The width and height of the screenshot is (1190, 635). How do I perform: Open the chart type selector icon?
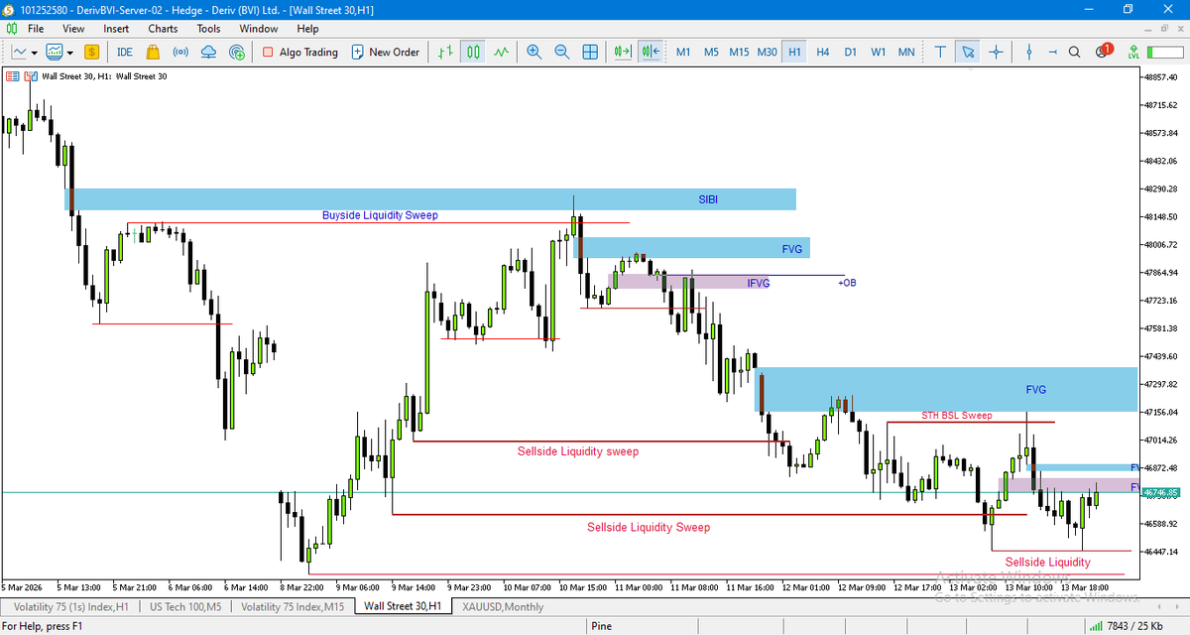click(x=19, y=52)
